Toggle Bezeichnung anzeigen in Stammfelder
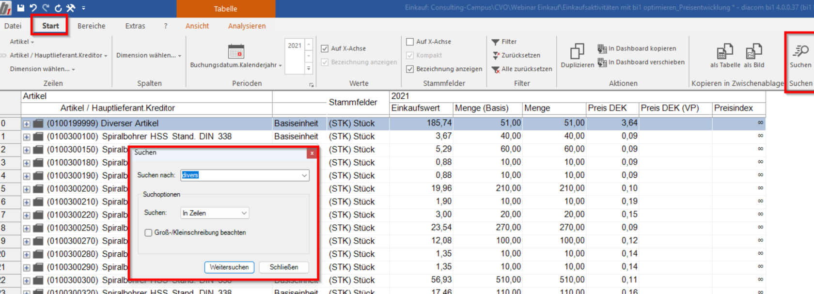This screenshot has width=814, height=294. tap(410, 69)
